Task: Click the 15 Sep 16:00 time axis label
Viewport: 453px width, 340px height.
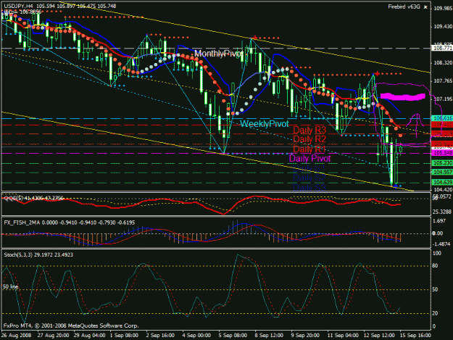Action: point(415,336)
